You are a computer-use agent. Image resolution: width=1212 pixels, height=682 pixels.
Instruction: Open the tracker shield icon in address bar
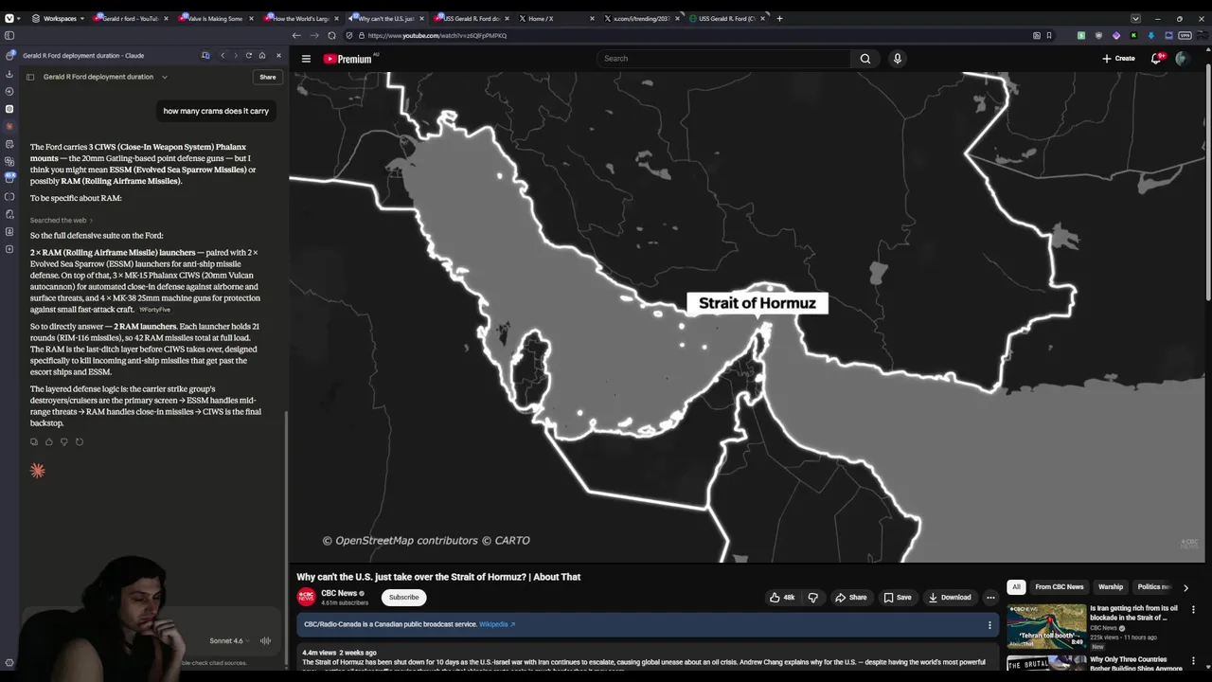(x=348, y=35)
